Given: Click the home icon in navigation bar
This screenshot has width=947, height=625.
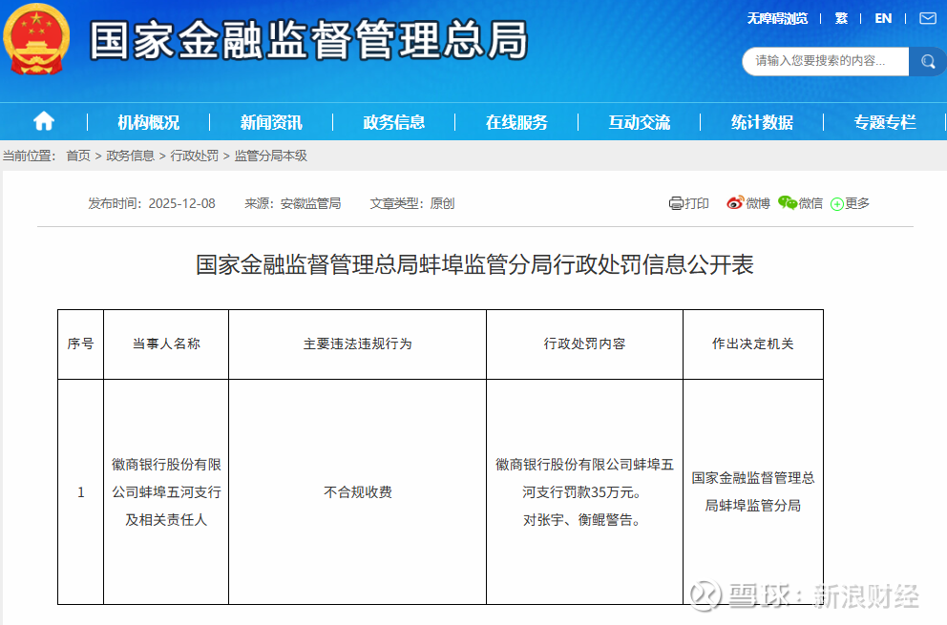Looking at the screenshot, I should [44, 121].
